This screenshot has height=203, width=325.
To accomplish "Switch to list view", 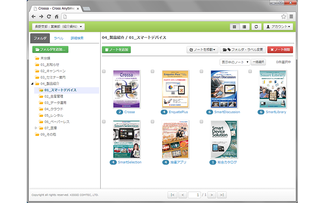I will 244,27.
